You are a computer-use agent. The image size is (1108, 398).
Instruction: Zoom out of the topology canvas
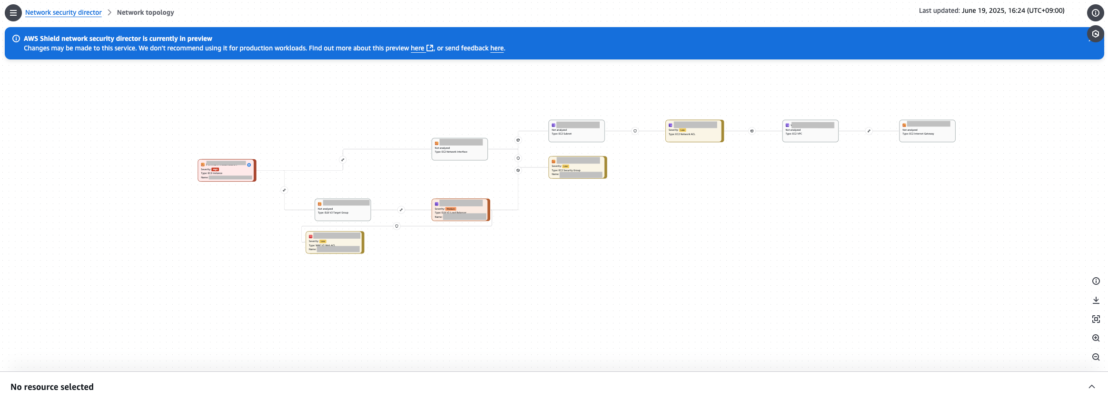tap(1096, 357)
